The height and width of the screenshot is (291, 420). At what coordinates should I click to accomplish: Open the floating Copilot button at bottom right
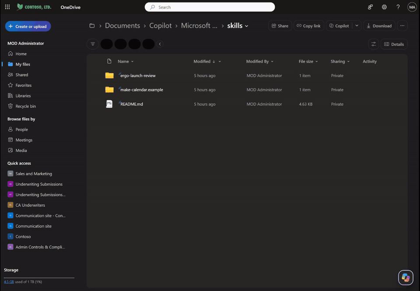pos(406,277)
